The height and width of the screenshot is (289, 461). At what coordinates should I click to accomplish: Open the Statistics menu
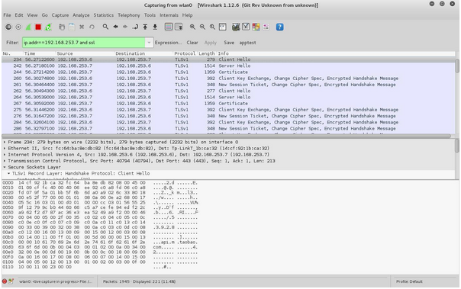click(104, 15)
